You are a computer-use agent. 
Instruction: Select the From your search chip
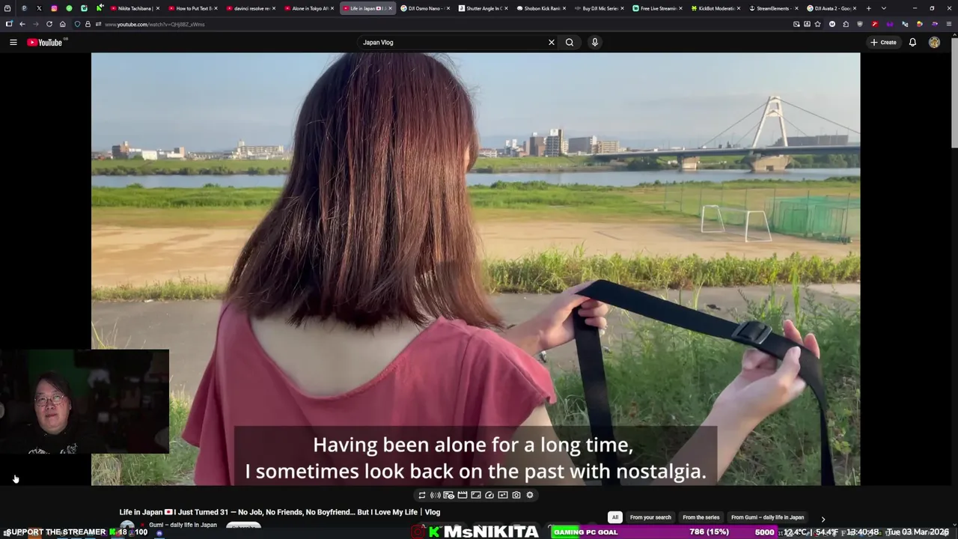pos(650,517)
